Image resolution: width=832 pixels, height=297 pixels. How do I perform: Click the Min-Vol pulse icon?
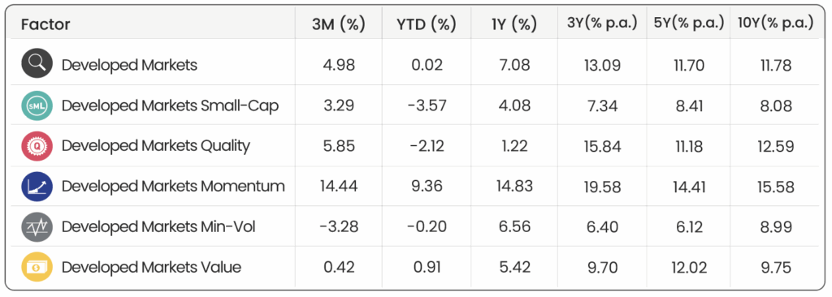coord(37,226)
